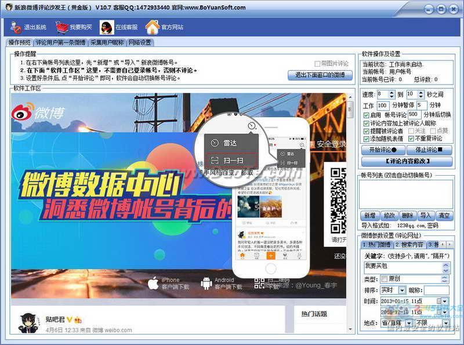Click the 分钟暂停 field showing 5

422,105
